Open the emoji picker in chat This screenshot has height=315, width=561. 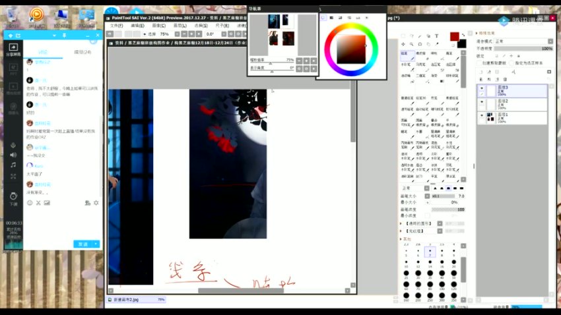(30, 203)
